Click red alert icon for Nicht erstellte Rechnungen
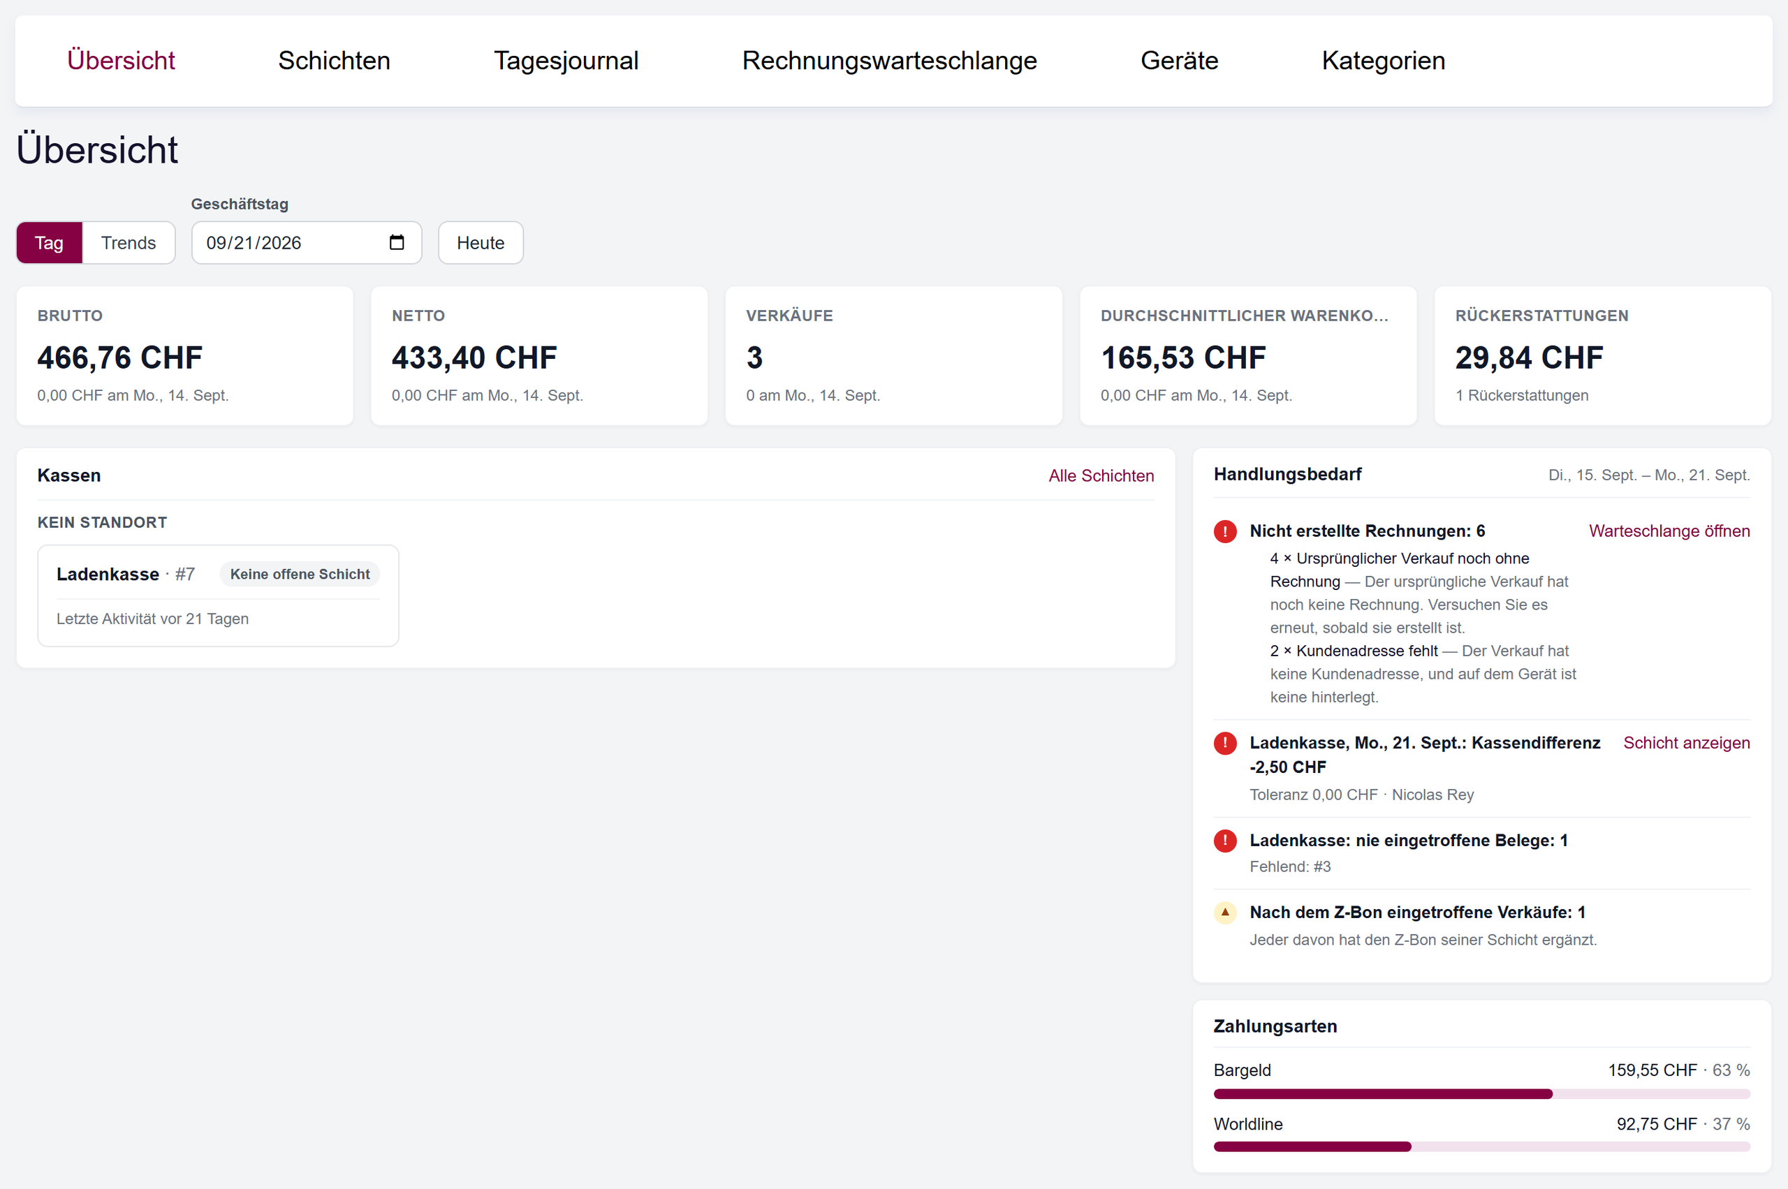Screen dimensions: 1788x1189 1225,531
